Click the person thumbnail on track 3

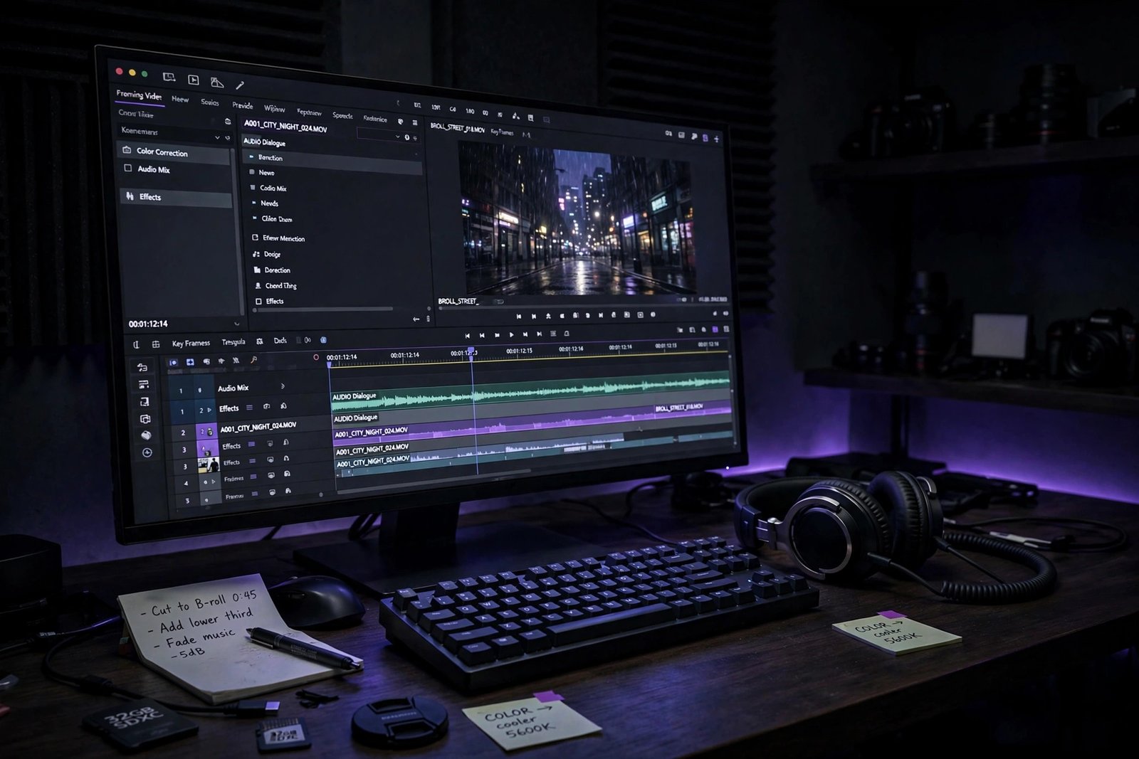[209, 465]
